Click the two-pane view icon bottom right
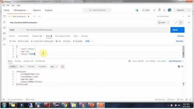This screenshot has width=194, height=109. [x=186, y=100]
